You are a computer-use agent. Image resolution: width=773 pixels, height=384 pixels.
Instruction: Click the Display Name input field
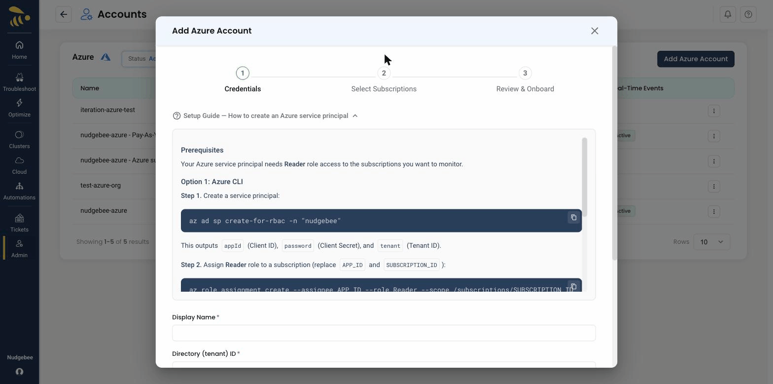click(x=384, y=333)
